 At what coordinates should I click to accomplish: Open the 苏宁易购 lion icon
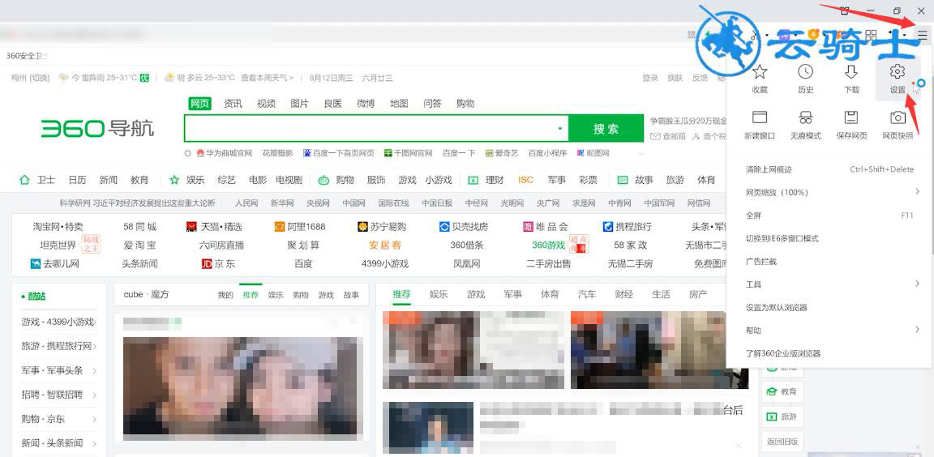pyautogui.click(x=362, y=227)
